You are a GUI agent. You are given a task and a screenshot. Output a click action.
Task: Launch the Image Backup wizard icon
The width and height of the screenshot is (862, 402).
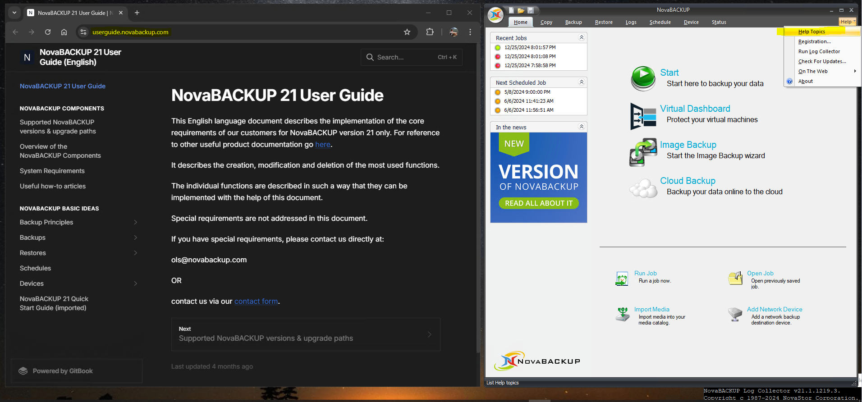643,152
